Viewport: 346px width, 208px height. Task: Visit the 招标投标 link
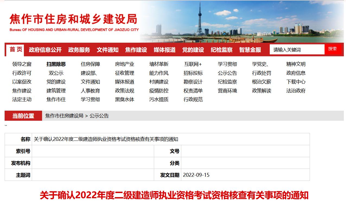(x=193, y=73)
